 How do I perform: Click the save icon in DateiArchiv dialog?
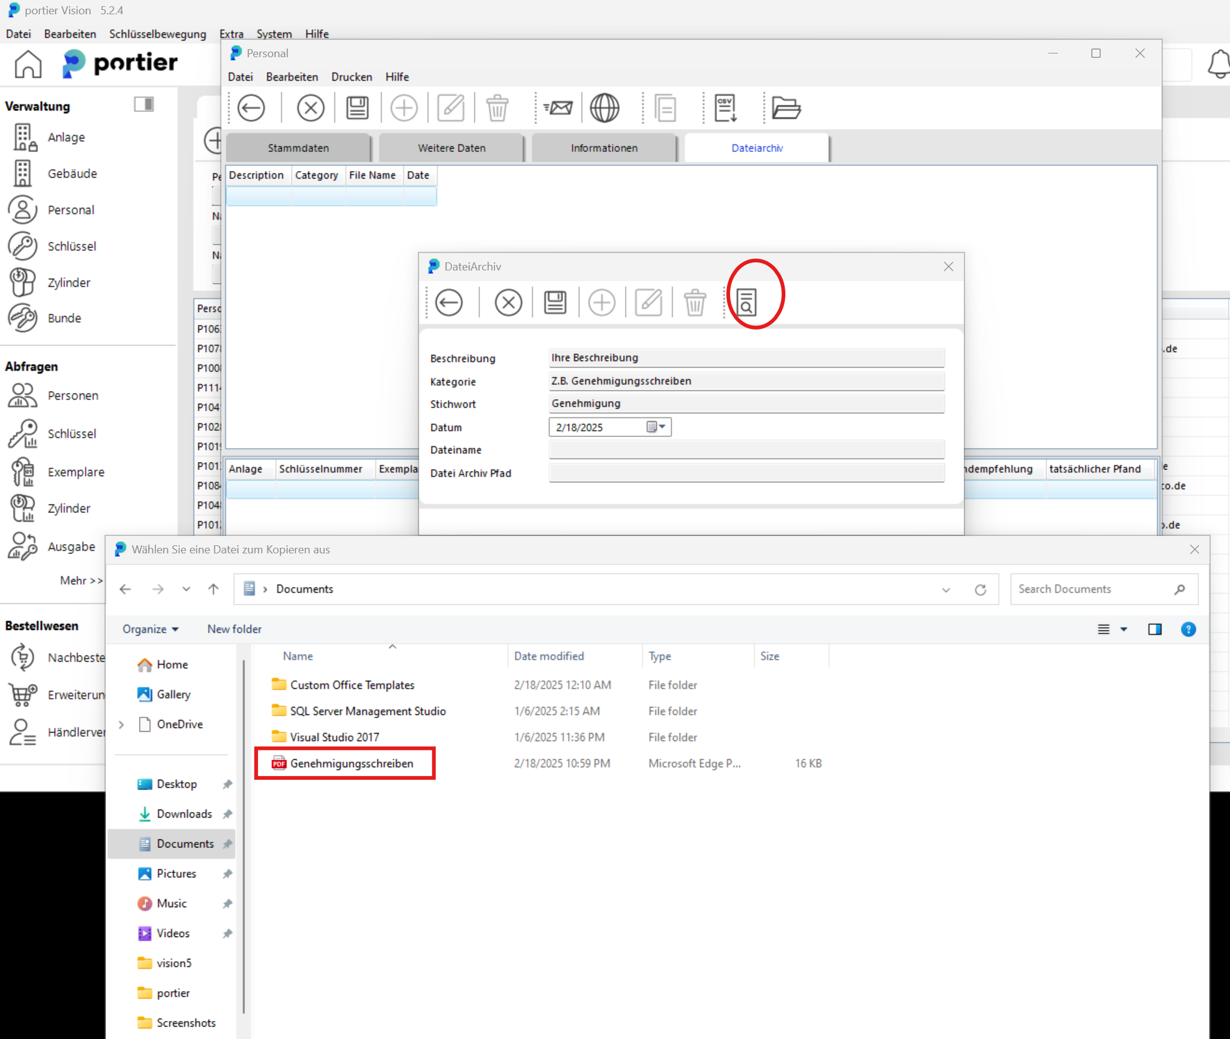click(555, 303)
